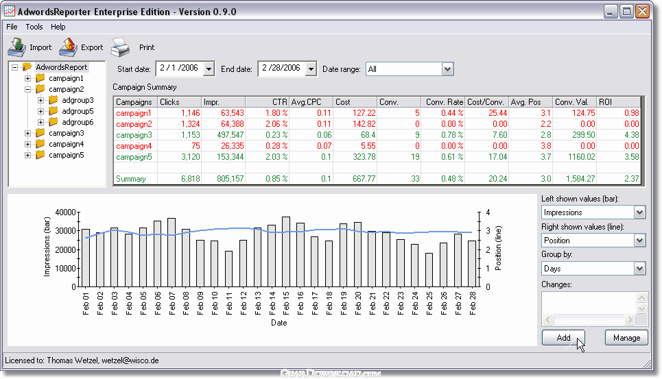Collapse the campaign2 tree node
Image resolution: width=662 pixels, height=379 pixels.
pos(27,89)
